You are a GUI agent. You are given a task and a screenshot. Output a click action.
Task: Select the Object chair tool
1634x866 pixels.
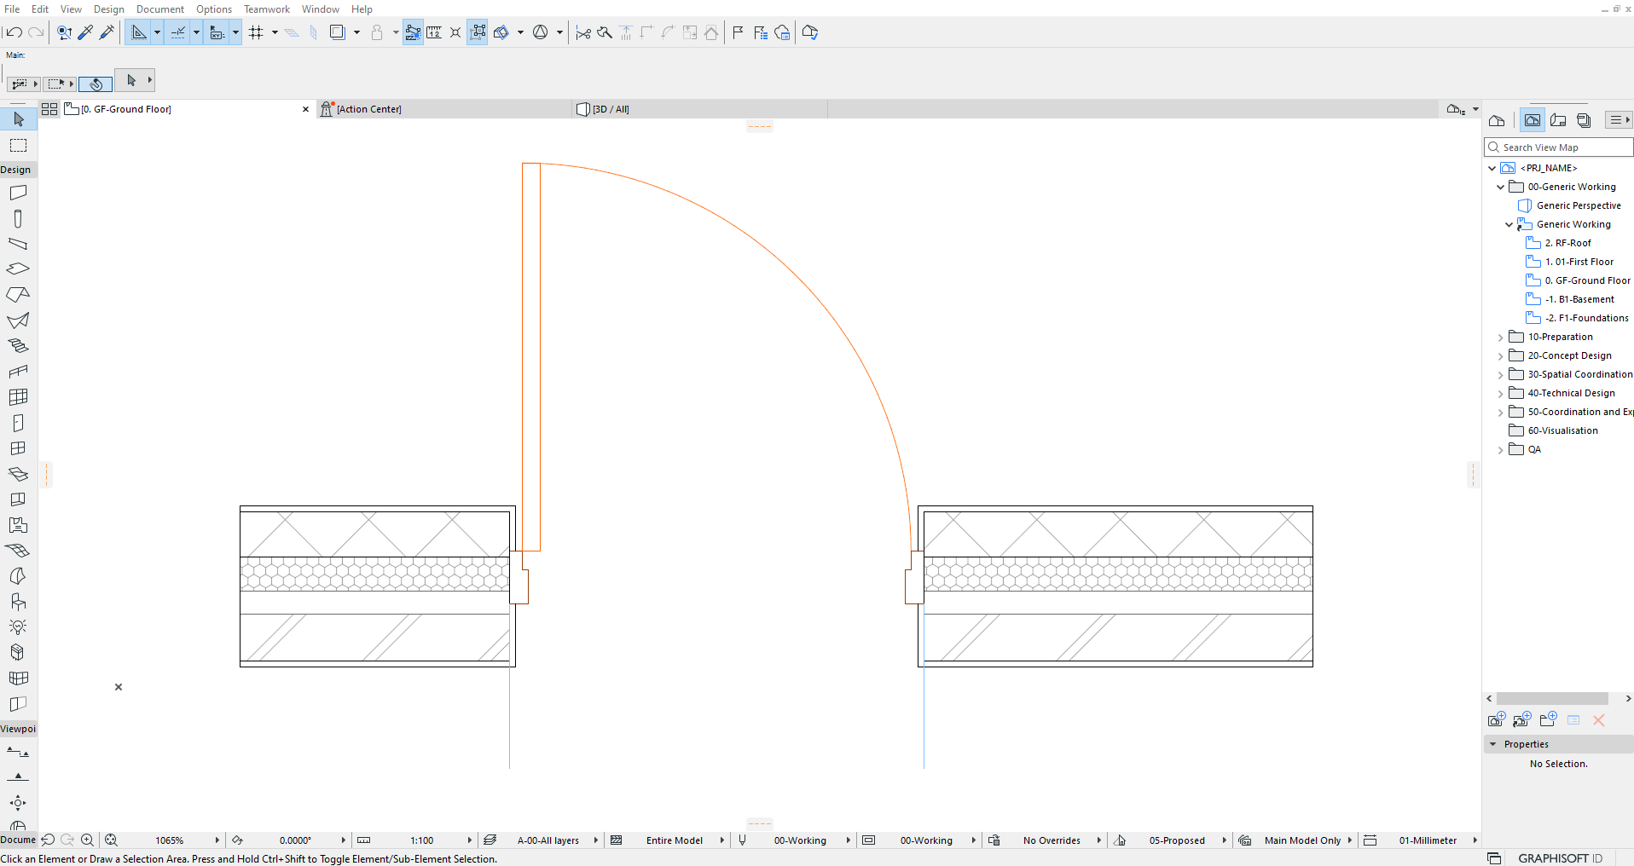(x=18, y=602)
